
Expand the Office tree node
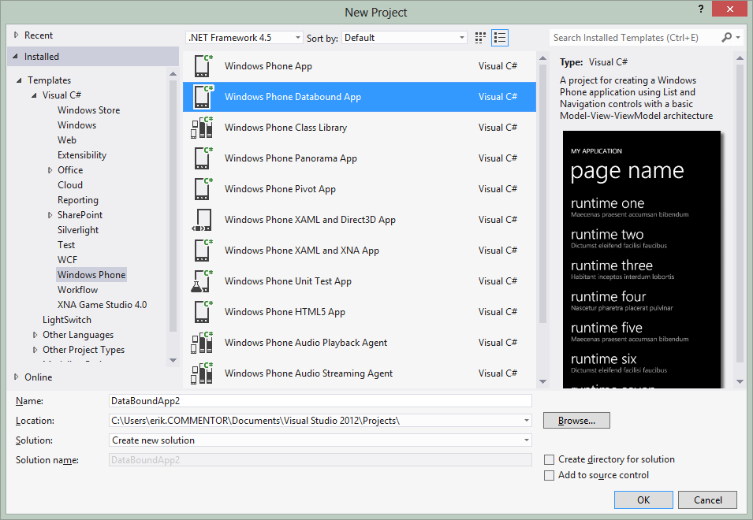click(x=50, y=170)
